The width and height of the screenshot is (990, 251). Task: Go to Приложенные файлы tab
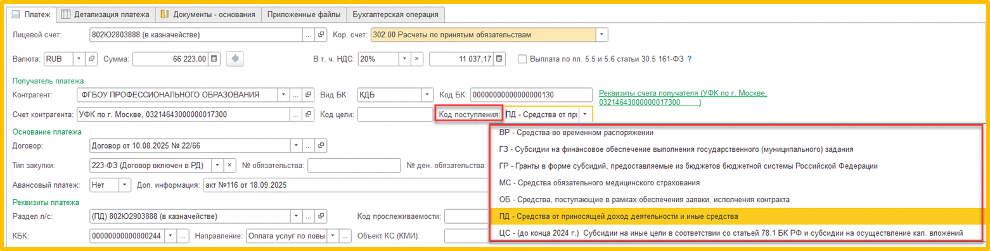(304, 14)
